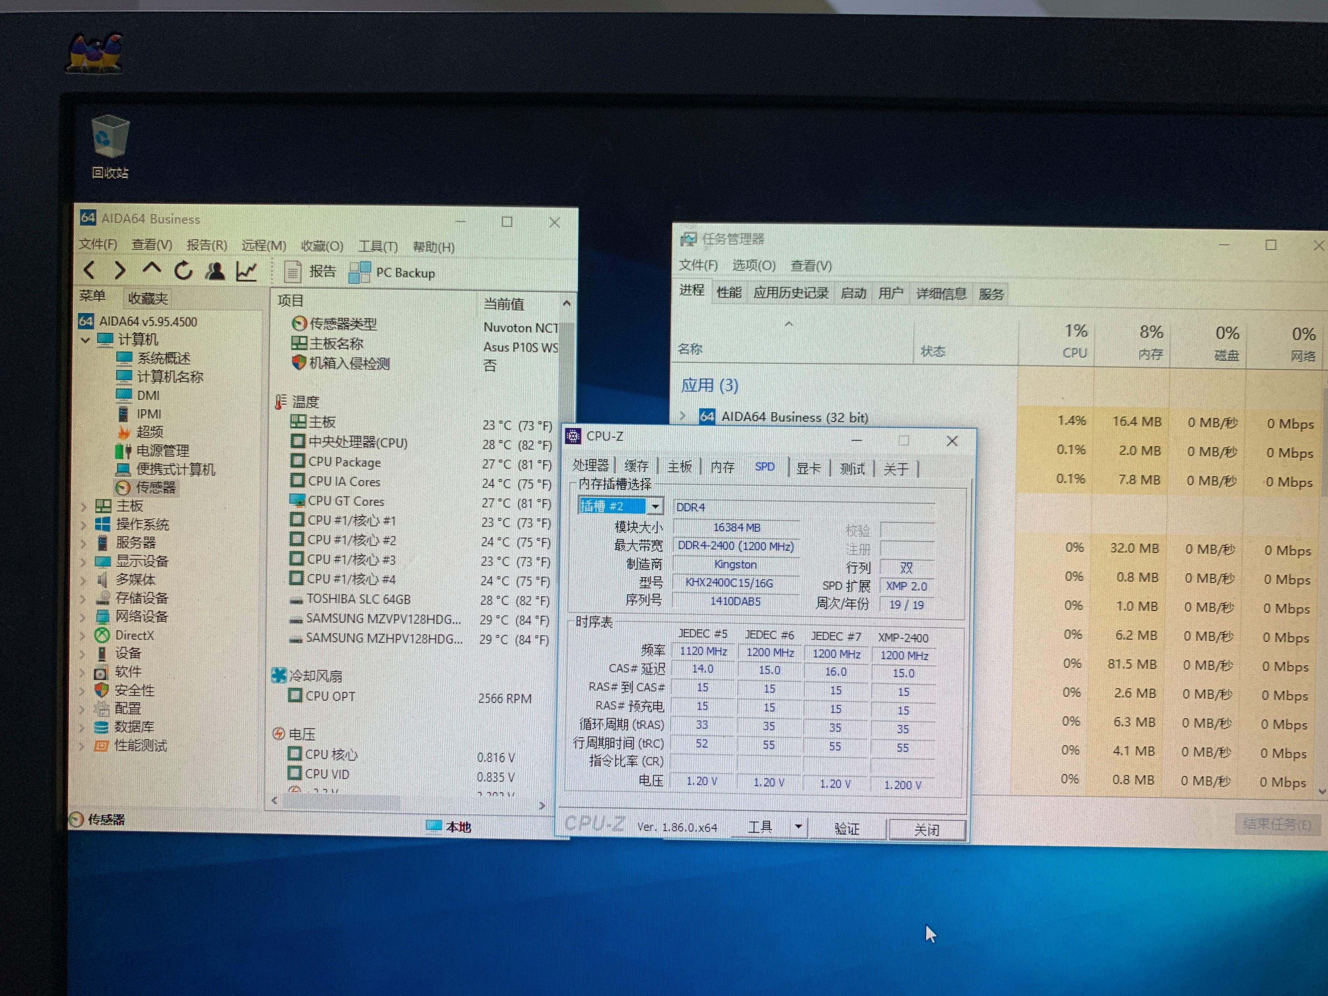
Task: Select TOSHIBA SLC 64GB row
Action: 419,599
